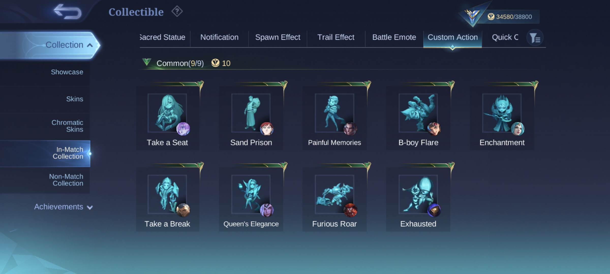Tap the back arrow icon
Viewport: 610px width, 274px height.
(67, 12)
